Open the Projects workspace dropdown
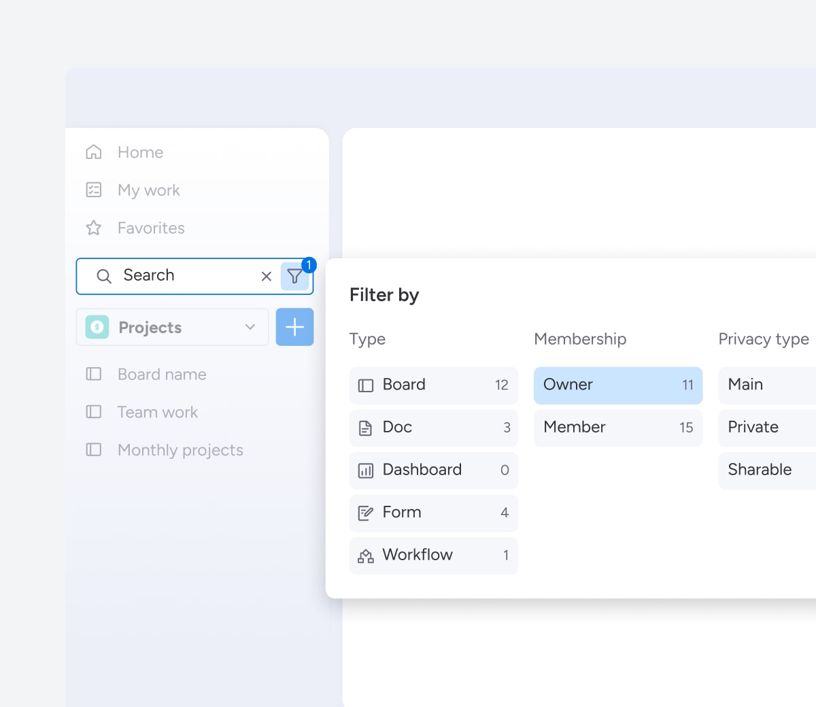The height and width of the screenshot is (707, 816). [x=173, y=327]
